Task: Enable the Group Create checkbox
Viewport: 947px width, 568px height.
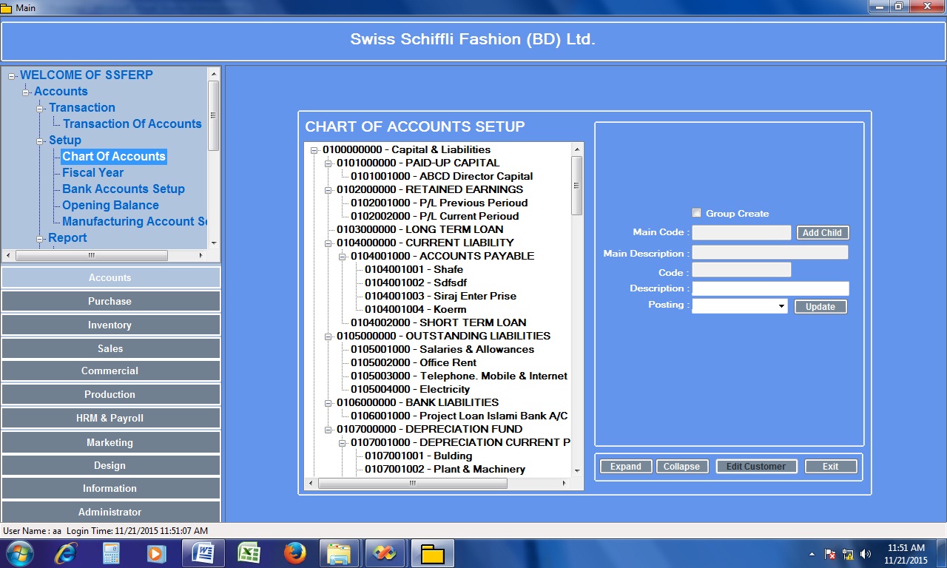Action: click(x=696, y=213)
